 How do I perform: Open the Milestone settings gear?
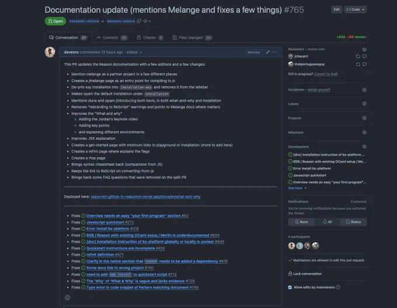tap(364, 132)
